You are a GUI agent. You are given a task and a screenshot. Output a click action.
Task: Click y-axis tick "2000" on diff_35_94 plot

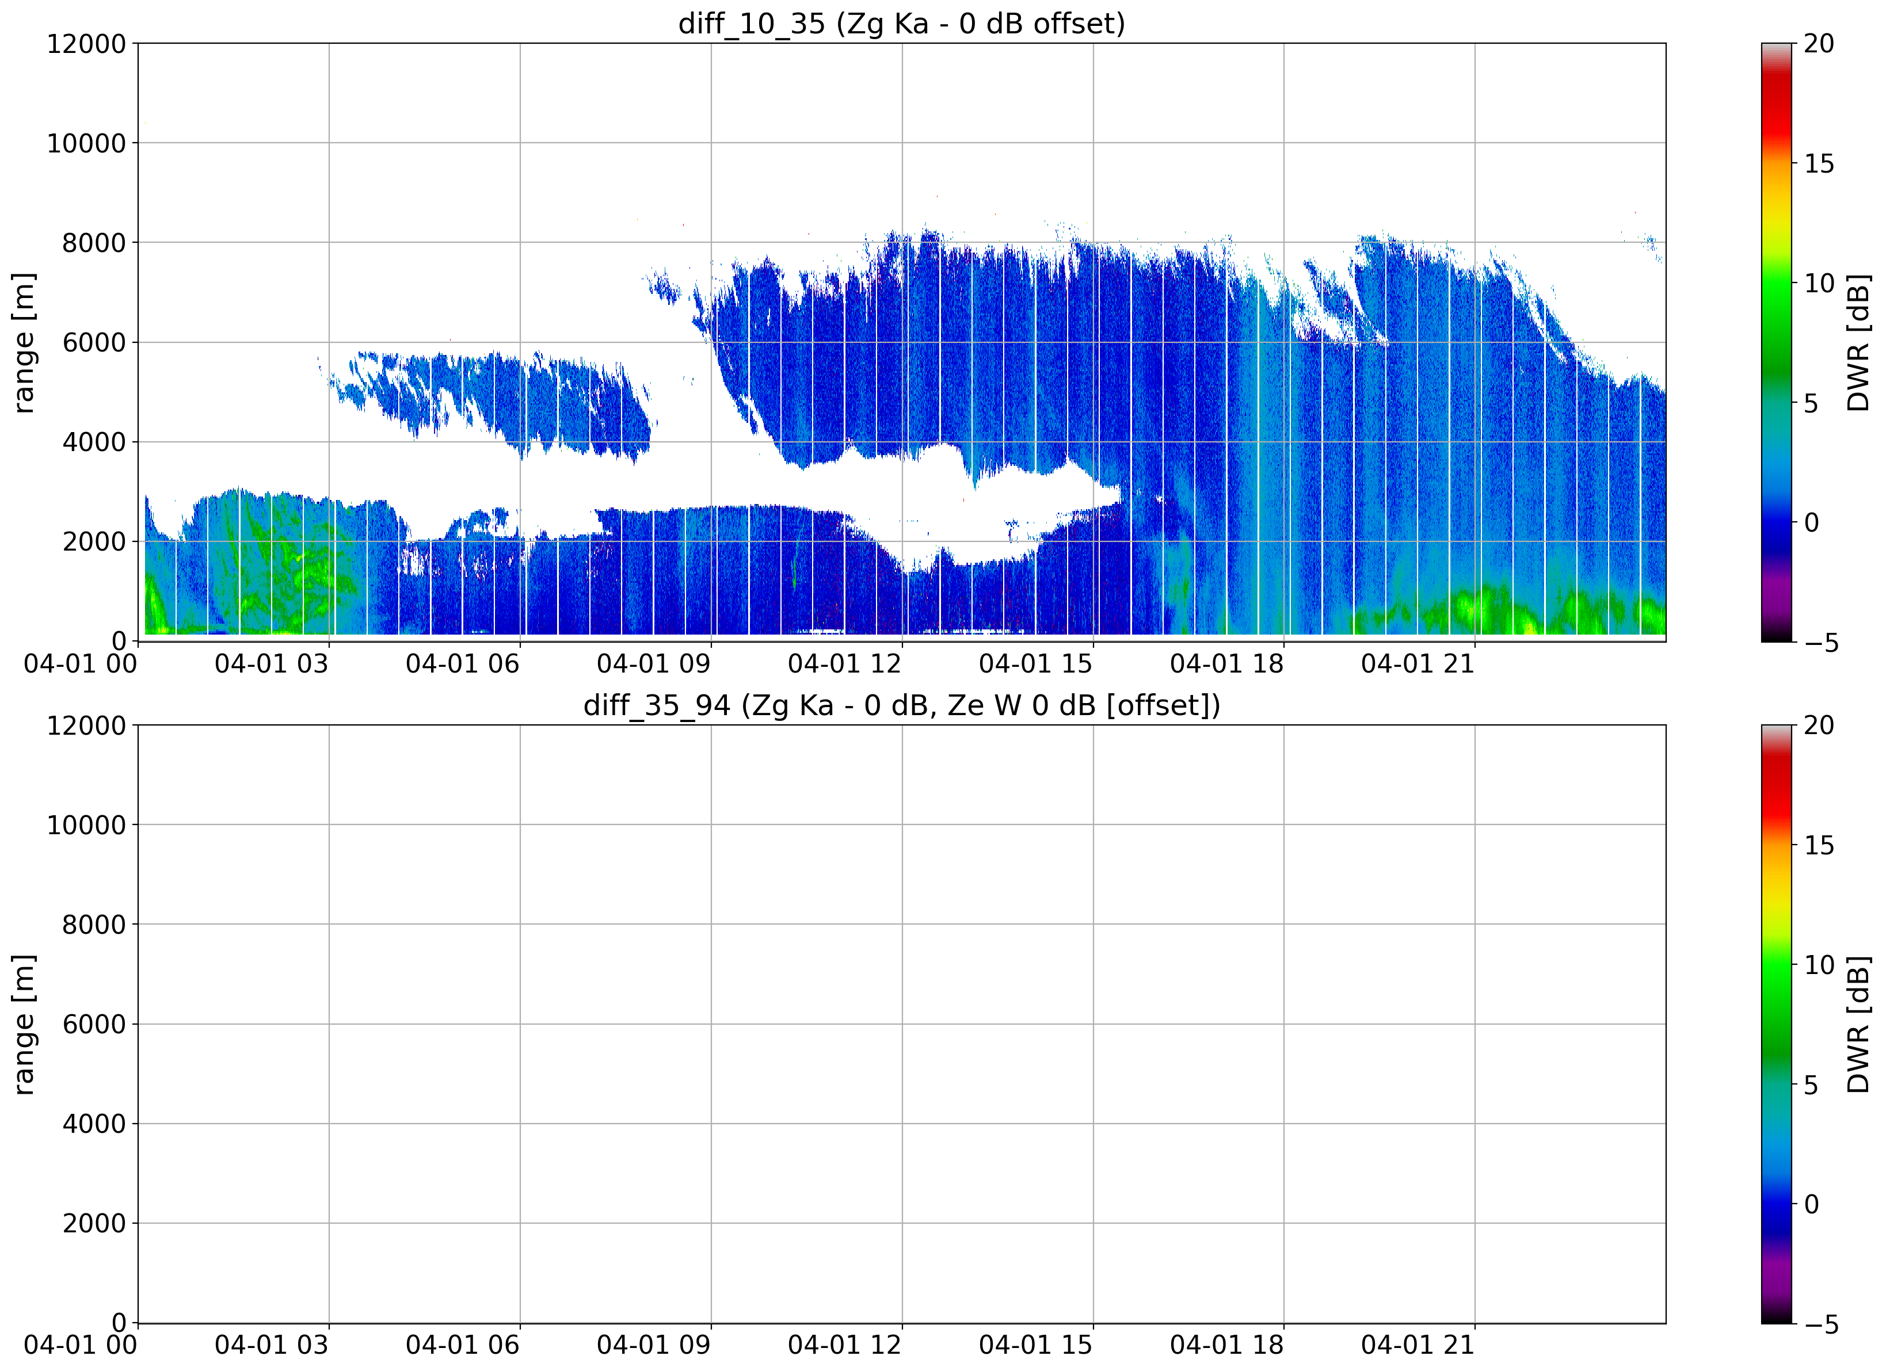pos(94,1223)
